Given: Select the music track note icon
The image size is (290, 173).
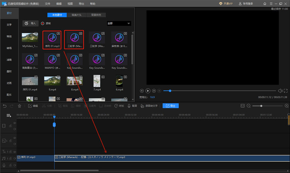Looking at the screenshot, I should point(4,158).
